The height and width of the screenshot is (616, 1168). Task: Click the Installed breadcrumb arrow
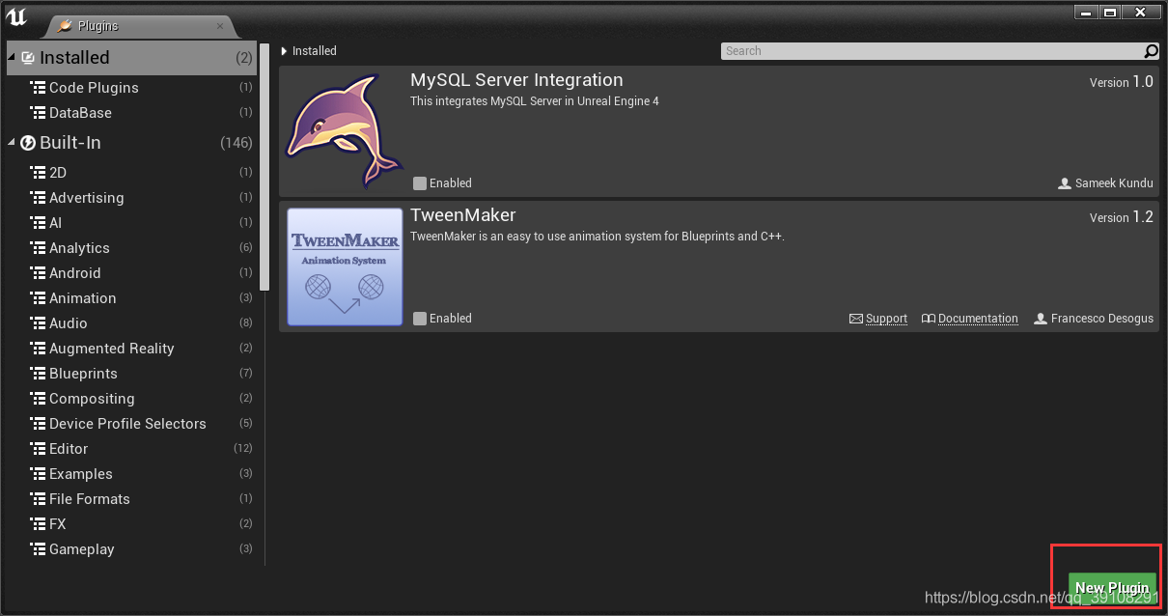(x=284, y=51)
